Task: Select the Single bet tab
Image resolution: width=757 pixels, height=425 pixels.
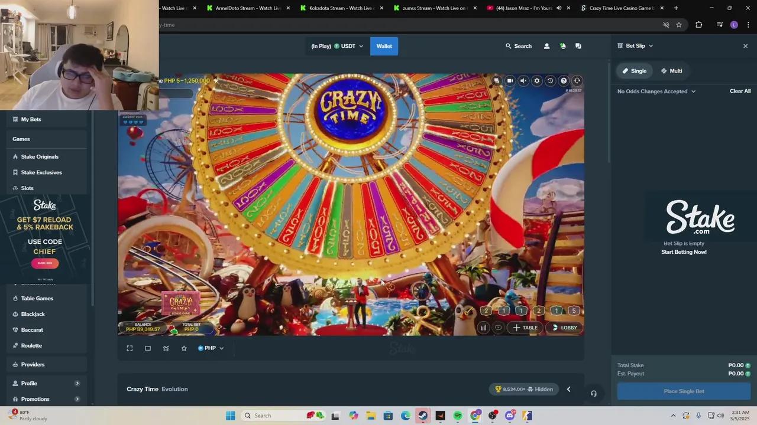Action: pyautogui.click(x=634, y=71)
